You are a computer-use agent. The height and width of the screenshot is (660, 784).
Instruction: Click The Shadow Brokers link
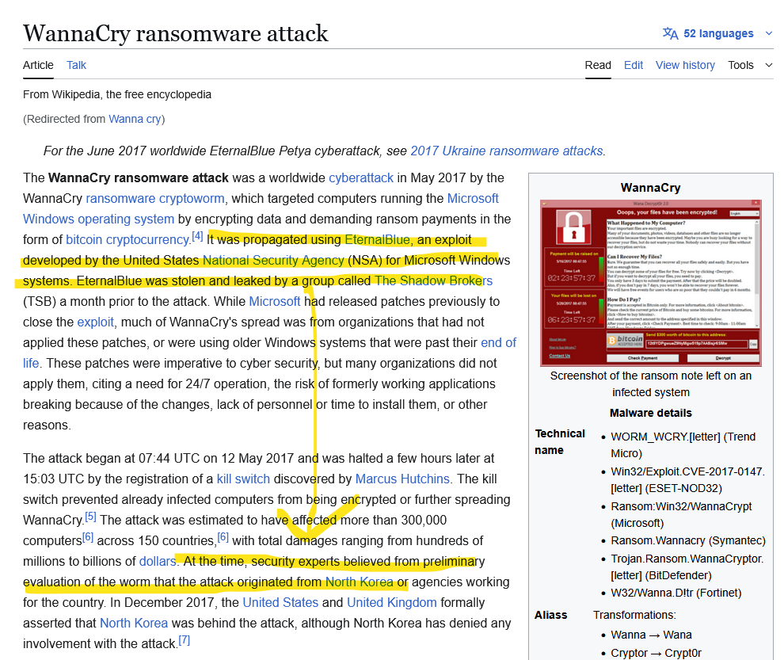click(x=433, y=280)
